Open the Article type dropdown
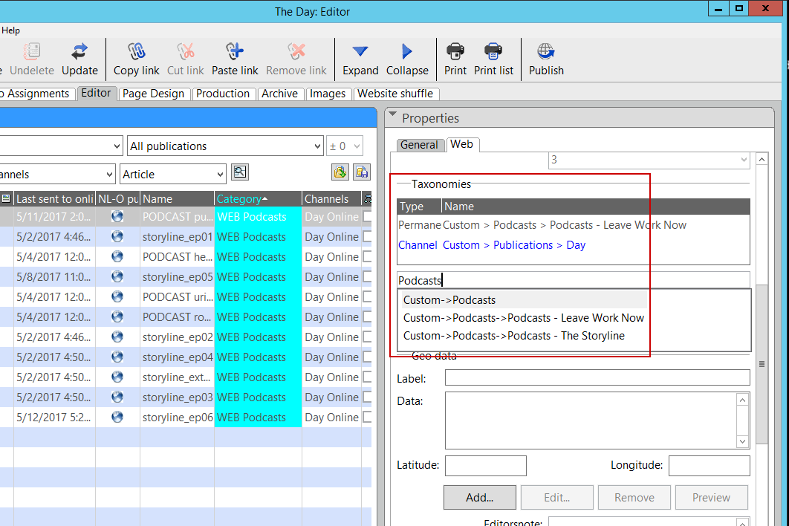The height and width of the screenshot is (526, 789). point(172,174)
